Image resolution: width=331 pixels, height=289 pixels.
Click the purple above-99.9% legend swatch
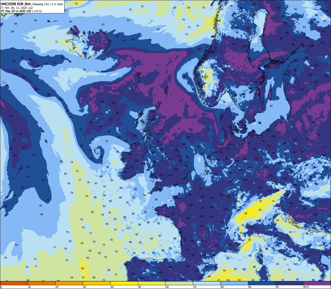(x=317, y=283)
